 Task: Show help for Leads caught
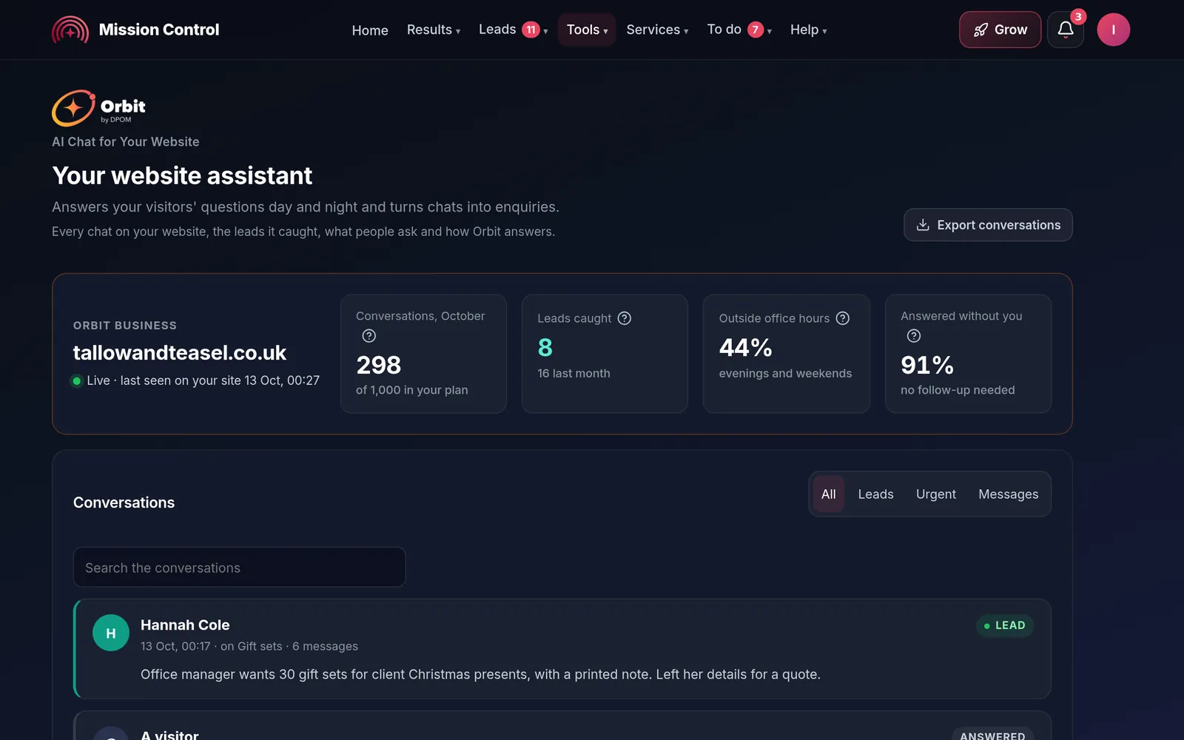pos(625,318)
